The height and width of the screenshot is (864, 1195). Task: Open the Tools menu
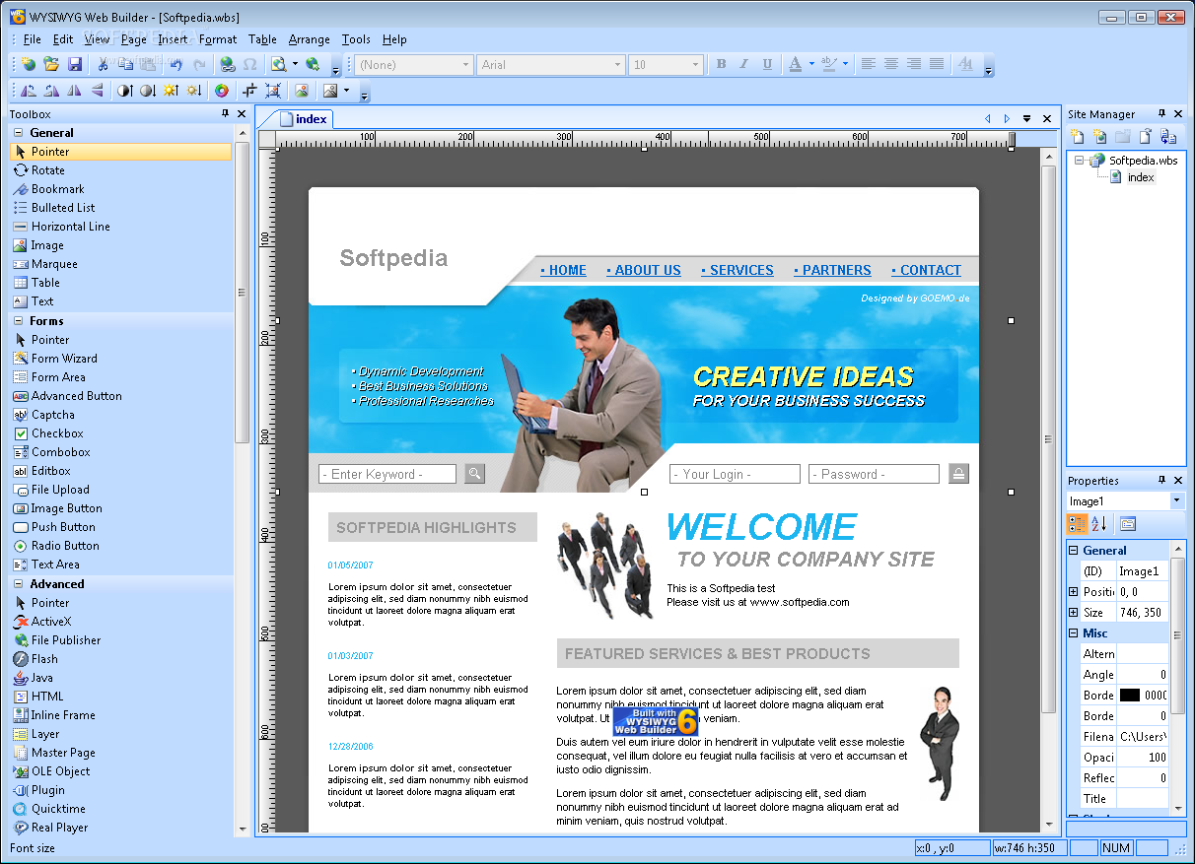tap(356, 39)
